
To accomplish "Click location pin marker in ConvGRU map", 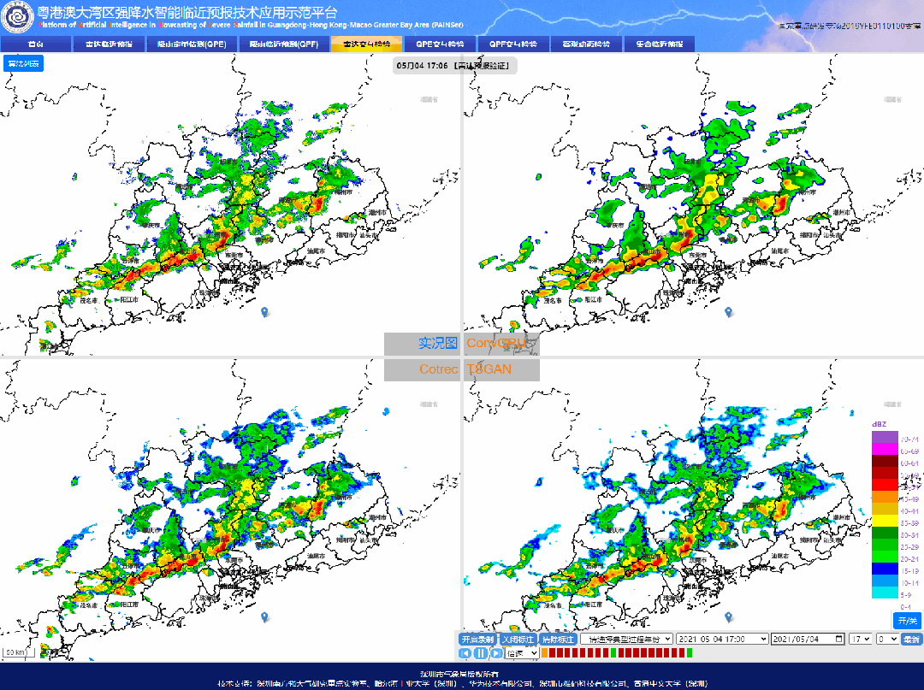I will [x=728, y=312].
